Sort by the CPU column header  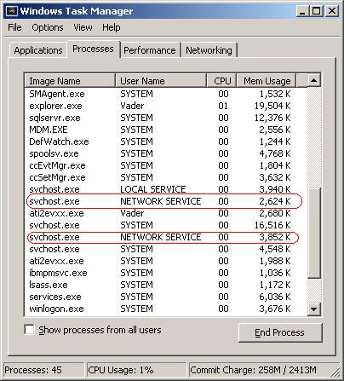222,81
